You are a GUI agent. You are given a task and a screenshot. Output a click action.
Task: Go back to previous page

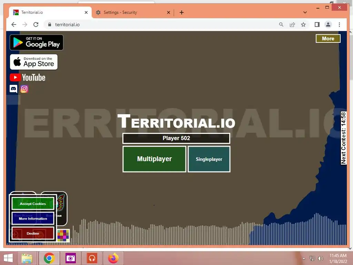click(x=14, y=24)
